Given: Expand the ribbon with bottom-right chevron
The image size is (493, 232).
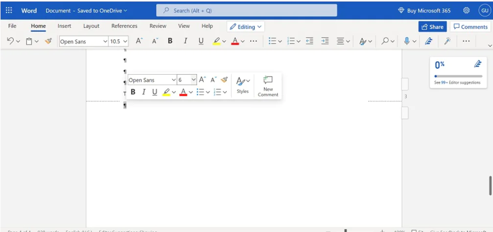Looking at the screenshot, I should pos(490,46).
